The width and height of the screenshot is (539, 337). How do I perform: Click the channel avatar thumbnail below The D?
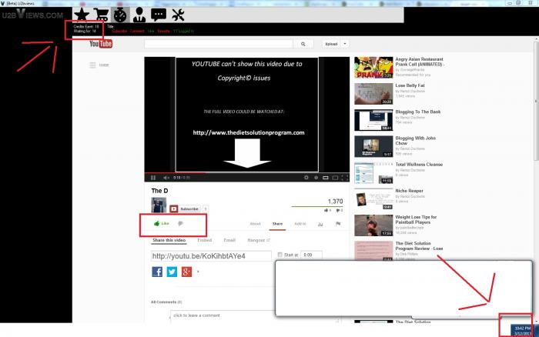pyautogui.click(x=159, y=205)
